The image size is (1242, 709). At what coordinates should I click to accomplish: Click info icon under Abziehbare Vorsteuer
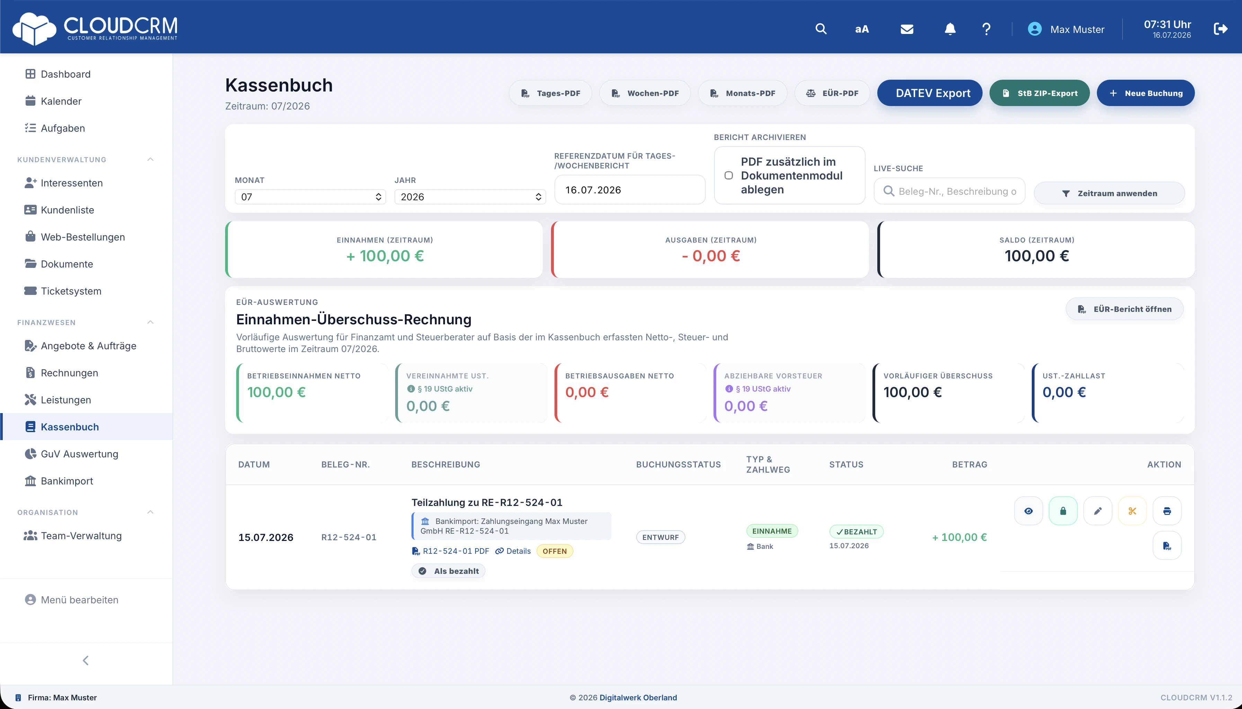pos(729,388)
